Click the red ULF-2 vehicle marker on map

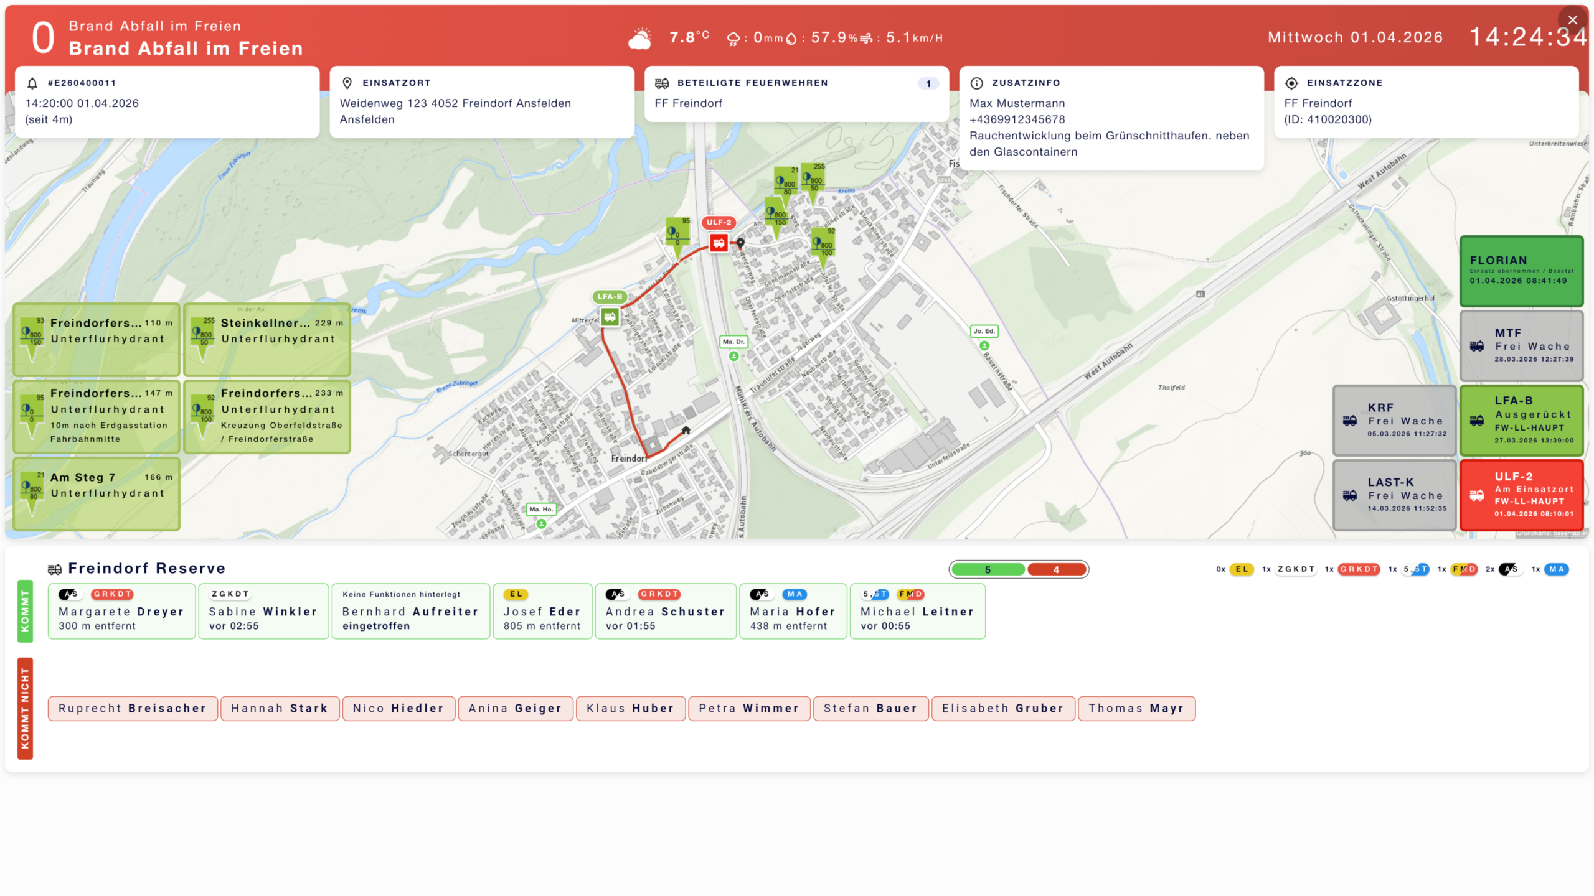pos(719,243)
